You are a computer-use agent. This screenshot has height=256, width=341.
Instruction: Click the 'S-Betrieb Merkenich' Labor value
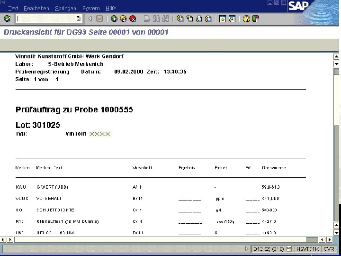(x=76, y=64)
